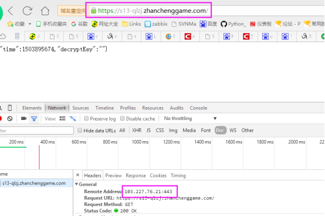
Task: Open the Timeline panel
Action: tap(104, 108)
